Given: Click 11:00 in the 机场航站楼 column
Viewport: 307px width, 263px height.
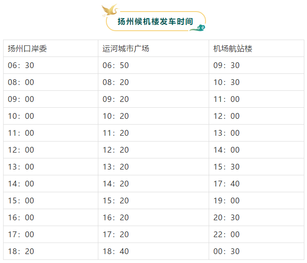Looking at the screenshot, I should [x=256, y=99].
